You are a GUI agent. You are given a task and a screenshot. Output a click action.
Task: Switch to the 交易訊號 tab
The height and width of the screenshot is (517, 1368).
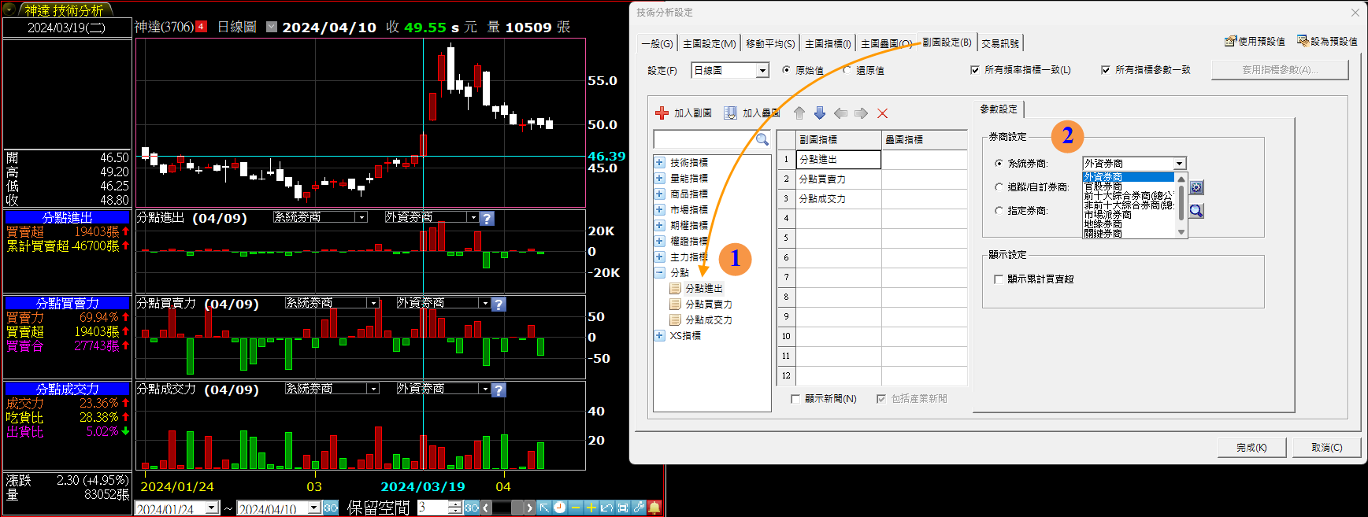999,44
